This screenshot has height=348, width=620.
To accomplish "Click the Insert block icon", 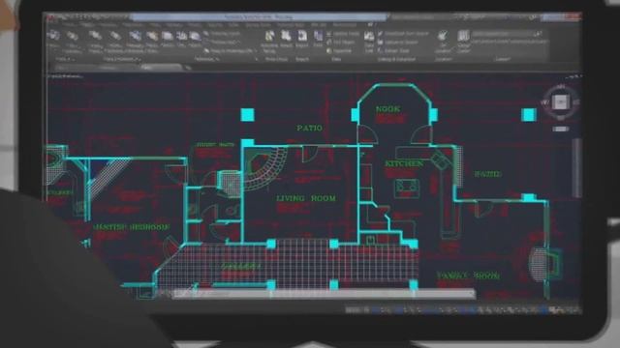I will tap(53, 36).
